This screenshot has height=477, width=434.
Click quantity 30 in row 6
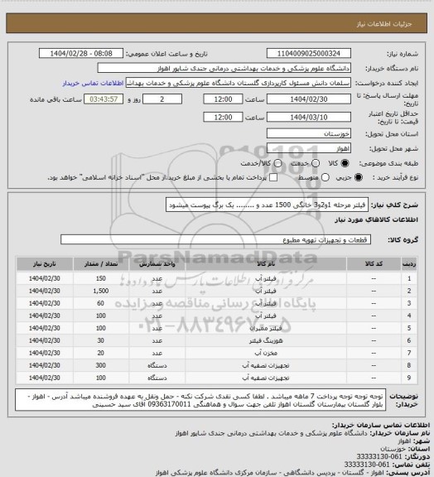(101, 340)
